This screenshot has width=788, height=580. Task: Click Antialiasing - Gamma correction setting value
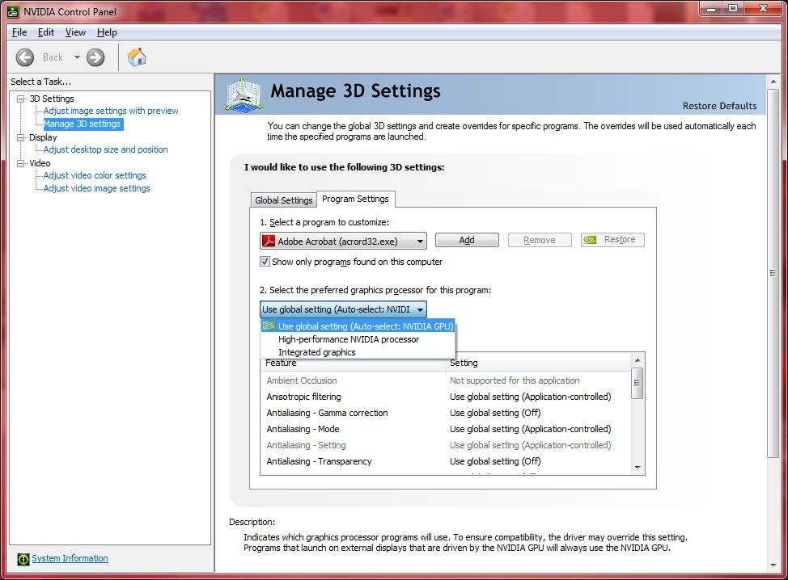click(495, 413)
